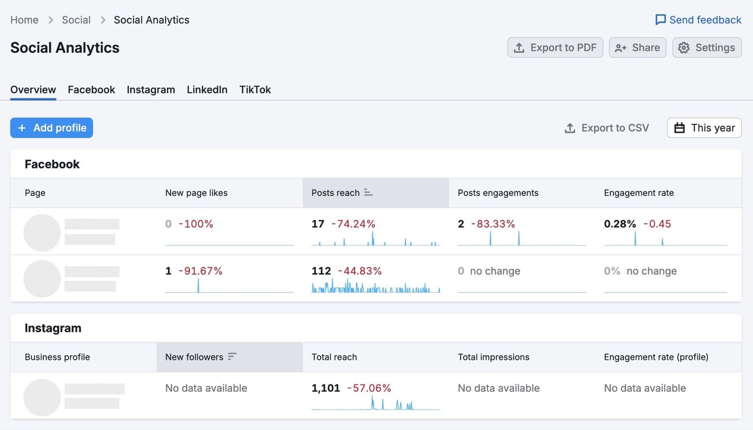
Task: Go to Social breadcrumb
Action: point(76,20)
